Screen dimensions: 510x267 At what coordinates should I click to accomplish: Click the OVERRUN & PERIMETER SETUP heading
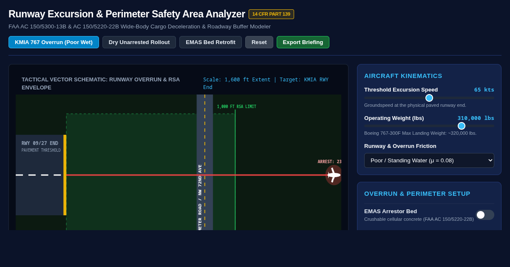click(x=417, y=193)
